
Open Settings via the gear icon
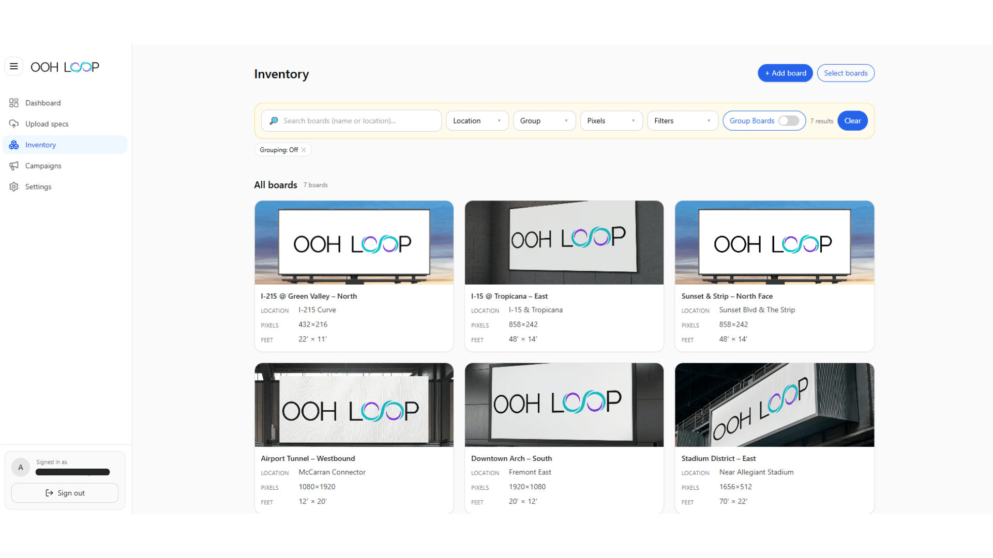point(13,187)
